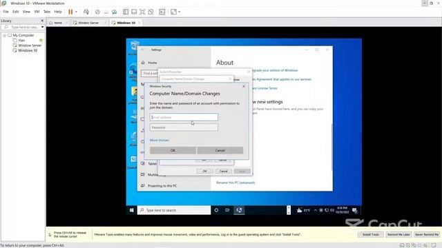Select the Han VM in library
Viewport: 442px width, 248px height.
pos(21,41)
